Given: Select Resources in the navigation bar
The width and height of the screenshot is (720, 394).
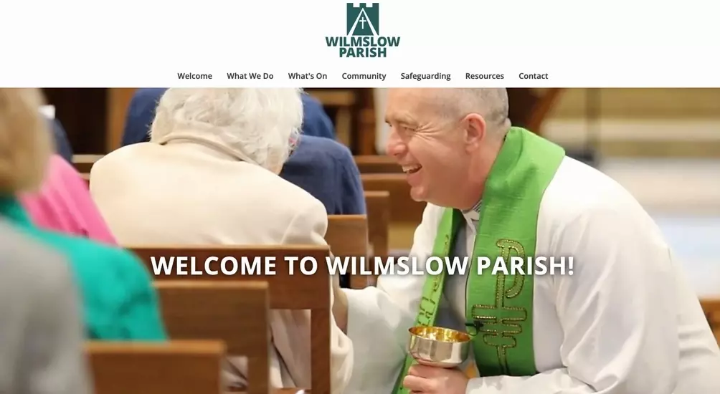Looking at the screenshot, I should [x=485, y=76].
